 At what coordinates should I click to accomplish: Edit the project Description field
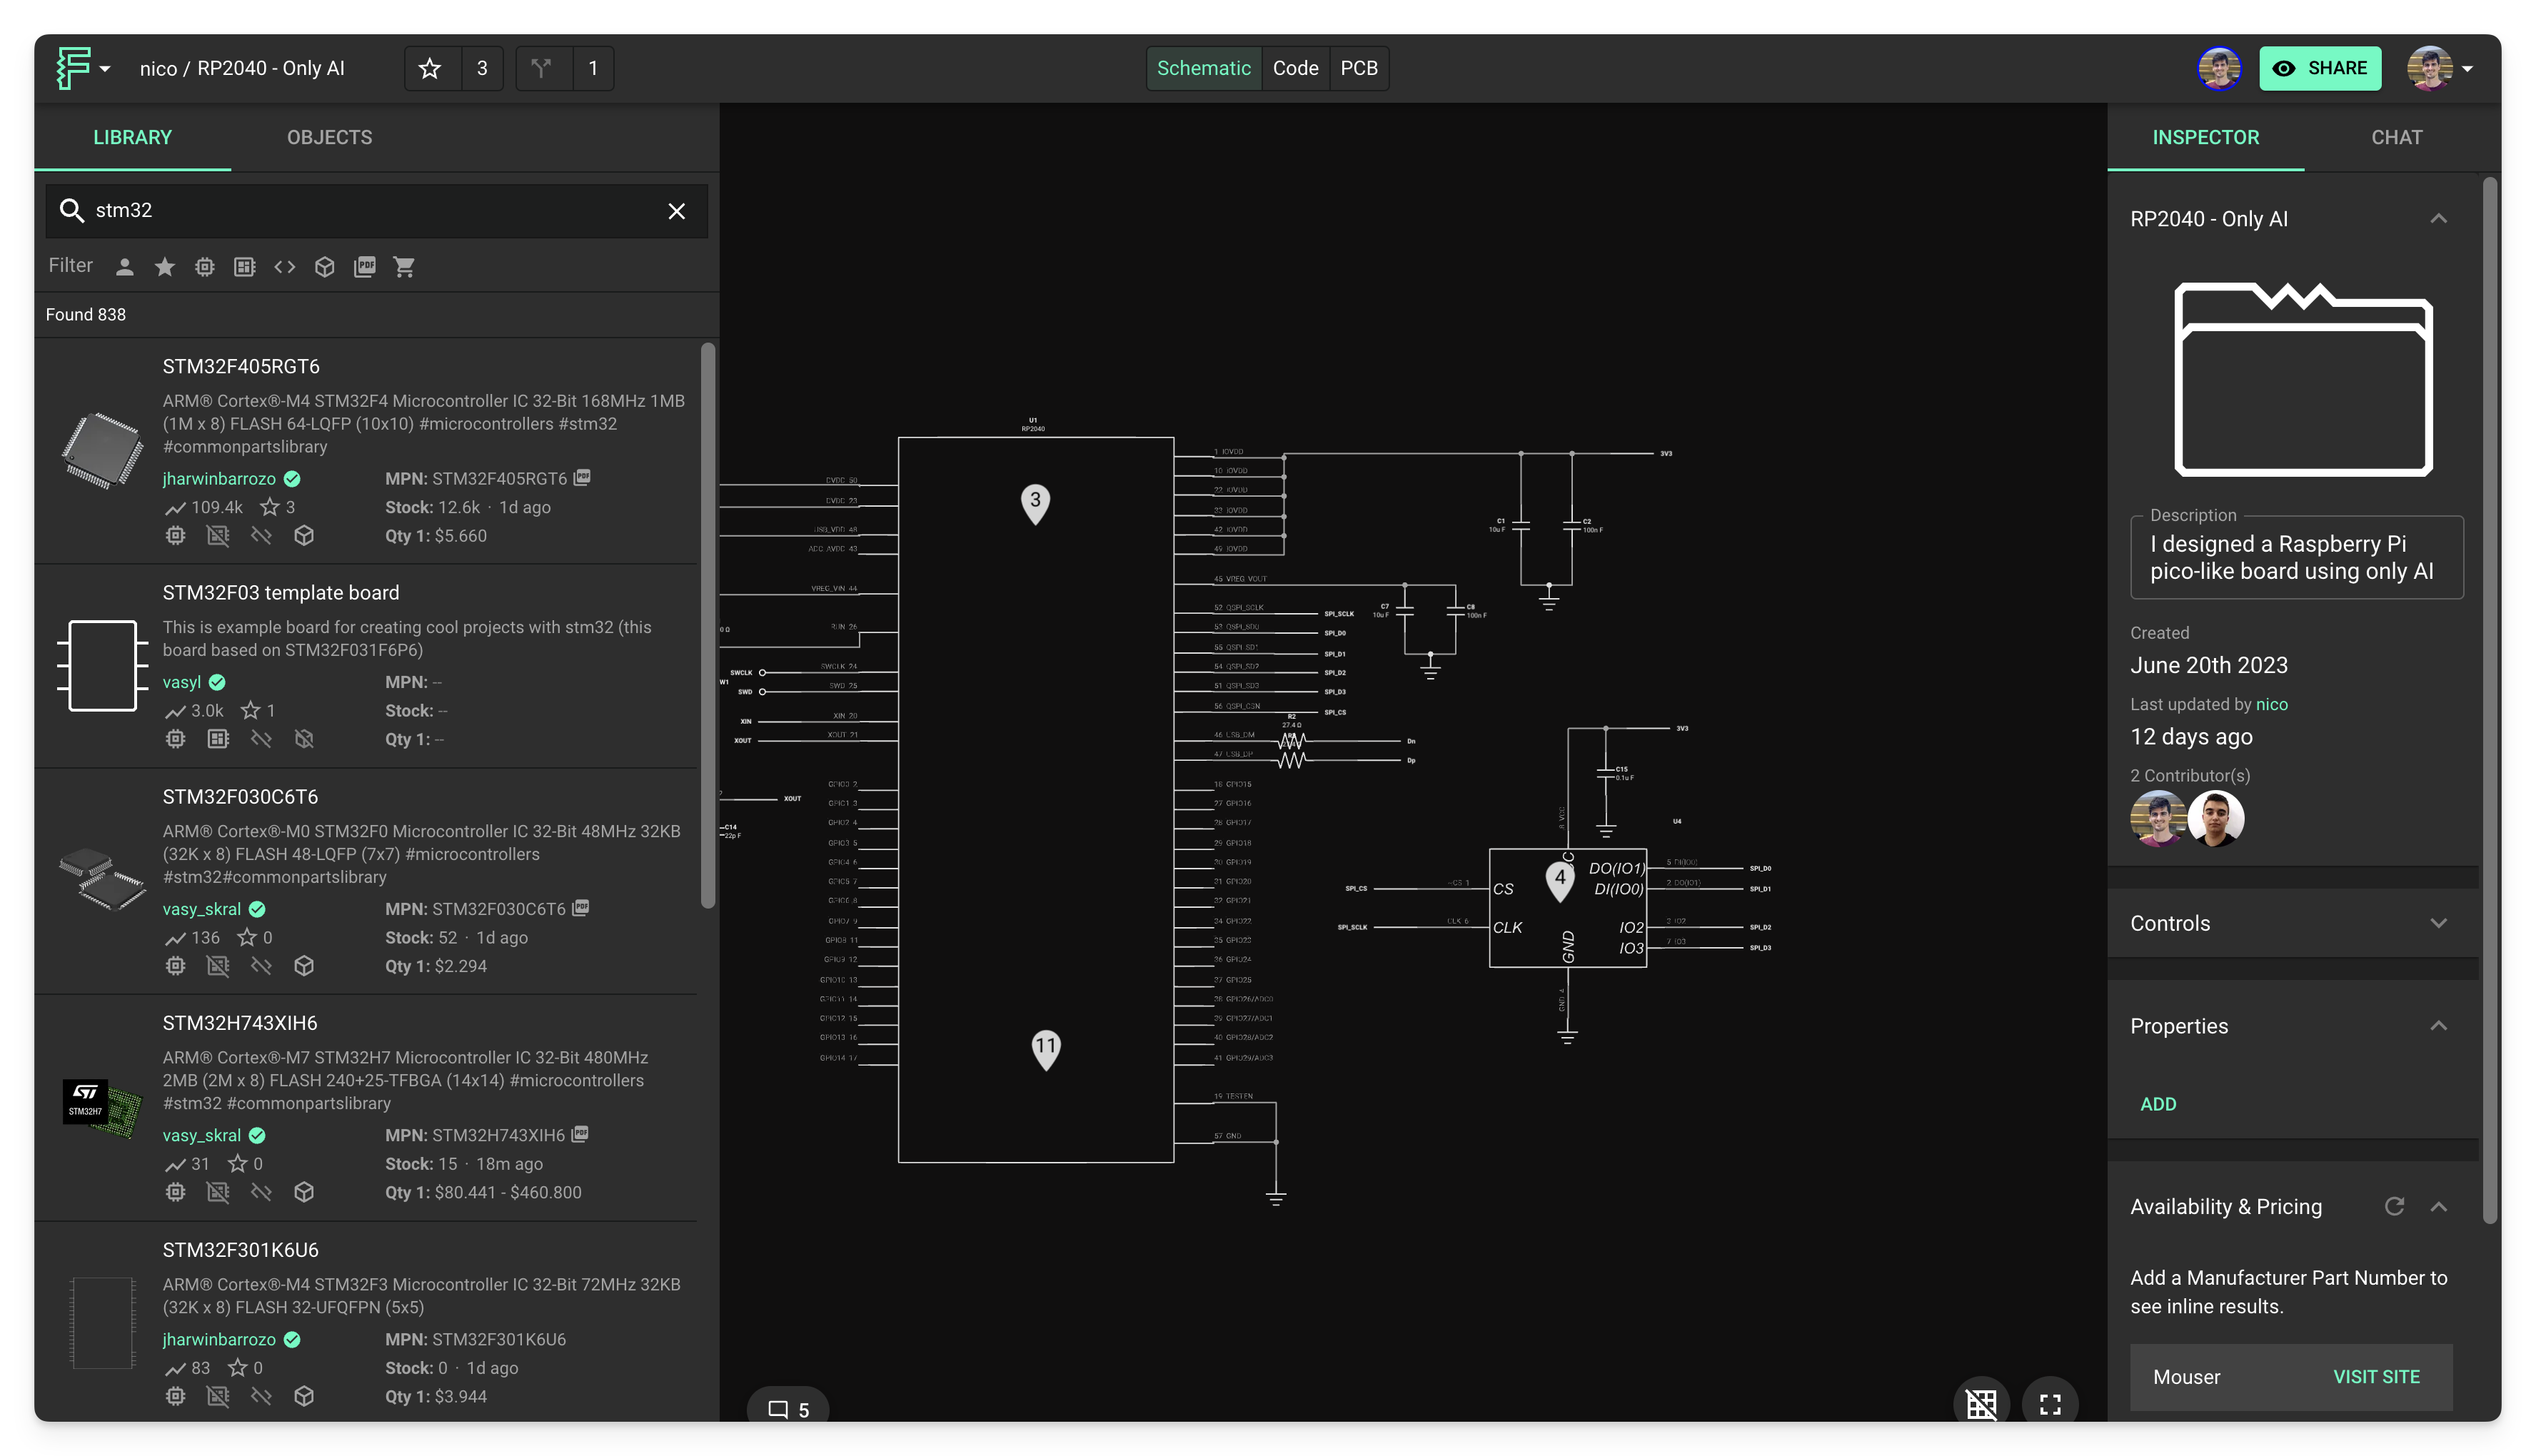pos(2296,557)
